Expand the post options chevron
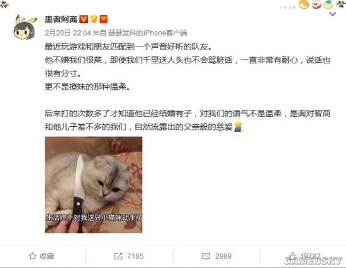This screenshot has width=346, height=268. pos(332,14)
